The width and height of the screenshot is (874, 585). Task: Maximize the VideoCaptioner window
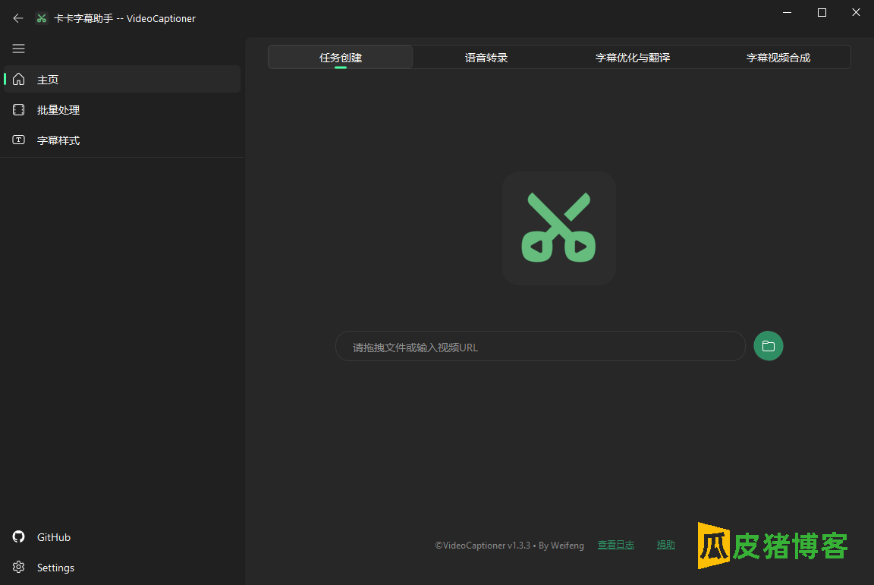[822, 12]
